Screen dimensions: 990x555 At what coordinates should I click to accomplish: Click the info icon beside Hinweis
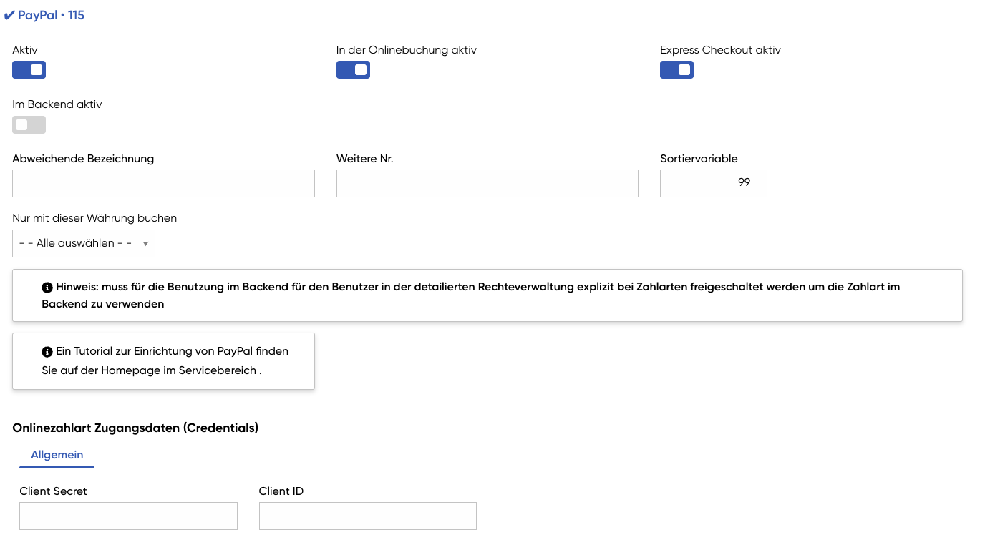(47, 287)
